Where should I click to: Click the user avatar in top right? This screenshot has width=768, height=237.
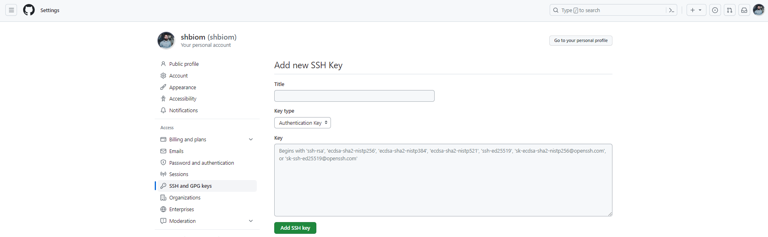(758, 10)
